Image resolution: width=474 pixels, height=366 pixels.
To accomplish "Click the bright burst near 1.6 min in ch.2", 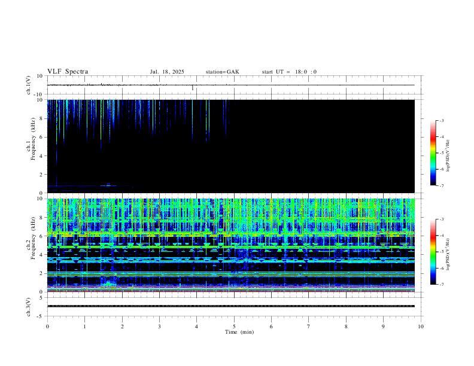I will [x=109, y=284].
